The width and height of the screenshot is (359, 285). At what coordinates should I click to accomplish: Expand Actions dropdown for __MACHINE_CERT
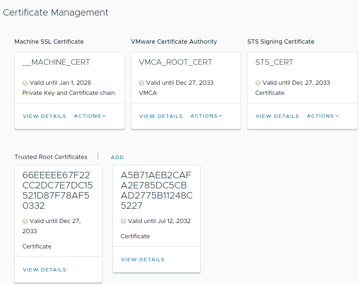tap(90, 116)
